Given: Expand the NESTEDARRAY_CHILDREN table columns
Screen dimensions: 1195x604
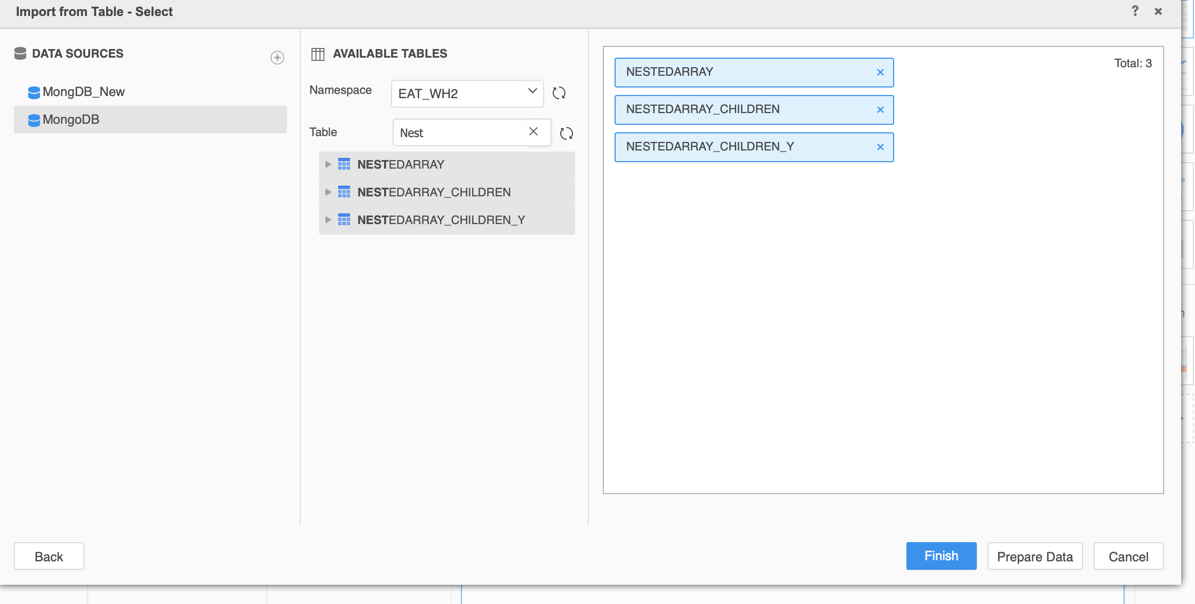Looking at the screenshot, I should pyautogui.click(x=328, y=192).
